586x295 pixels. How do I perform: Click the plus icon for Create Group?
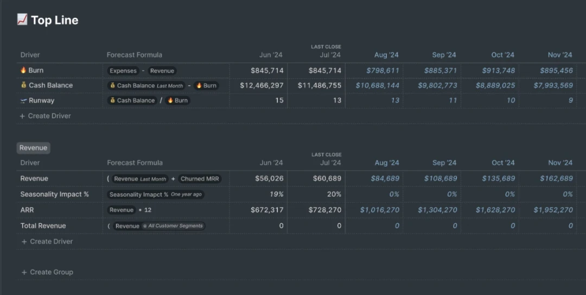pyautogui.click(x=24, y=272)
